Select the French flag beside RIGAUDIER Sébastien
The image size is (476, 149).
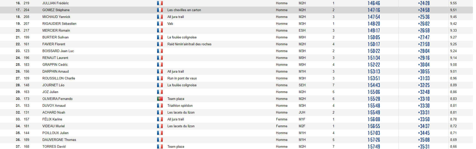pyautogui.click(x=160, y=24)
